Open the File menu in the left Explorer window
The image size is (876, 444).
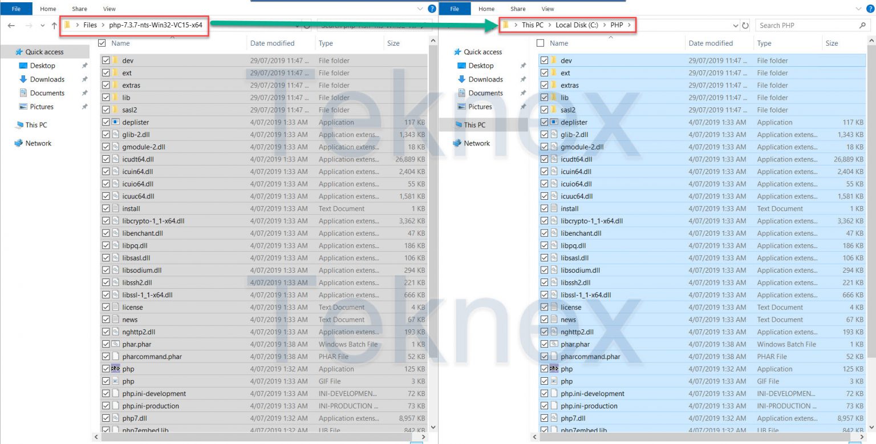[x=17, y=9]
